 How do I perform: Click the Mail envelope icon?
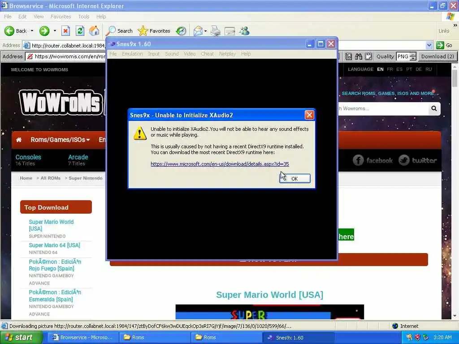tap(198, 31)
